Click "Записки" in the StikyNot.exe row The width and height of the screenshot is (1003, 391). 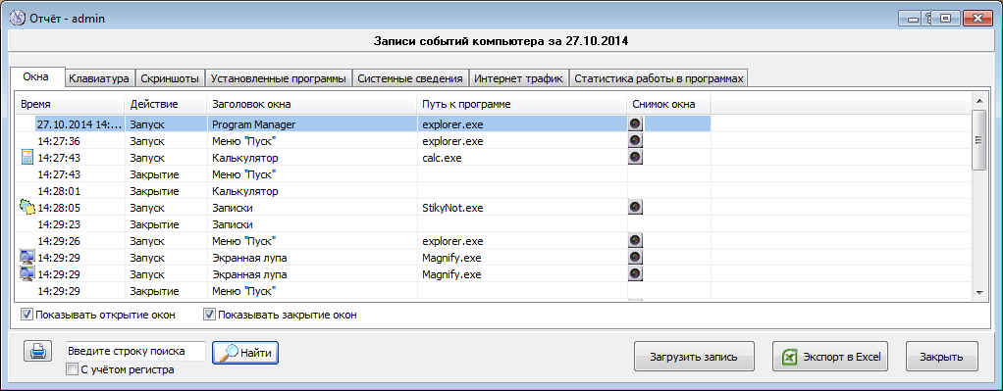[x=232, y=207]
